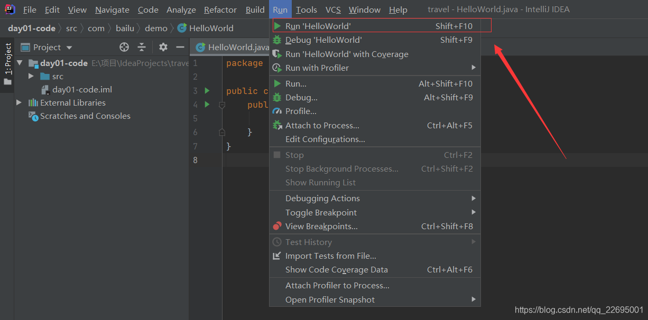Open the Navigate menu
The width and height of the screenshot is (648, 320).
tap(112, 10)
